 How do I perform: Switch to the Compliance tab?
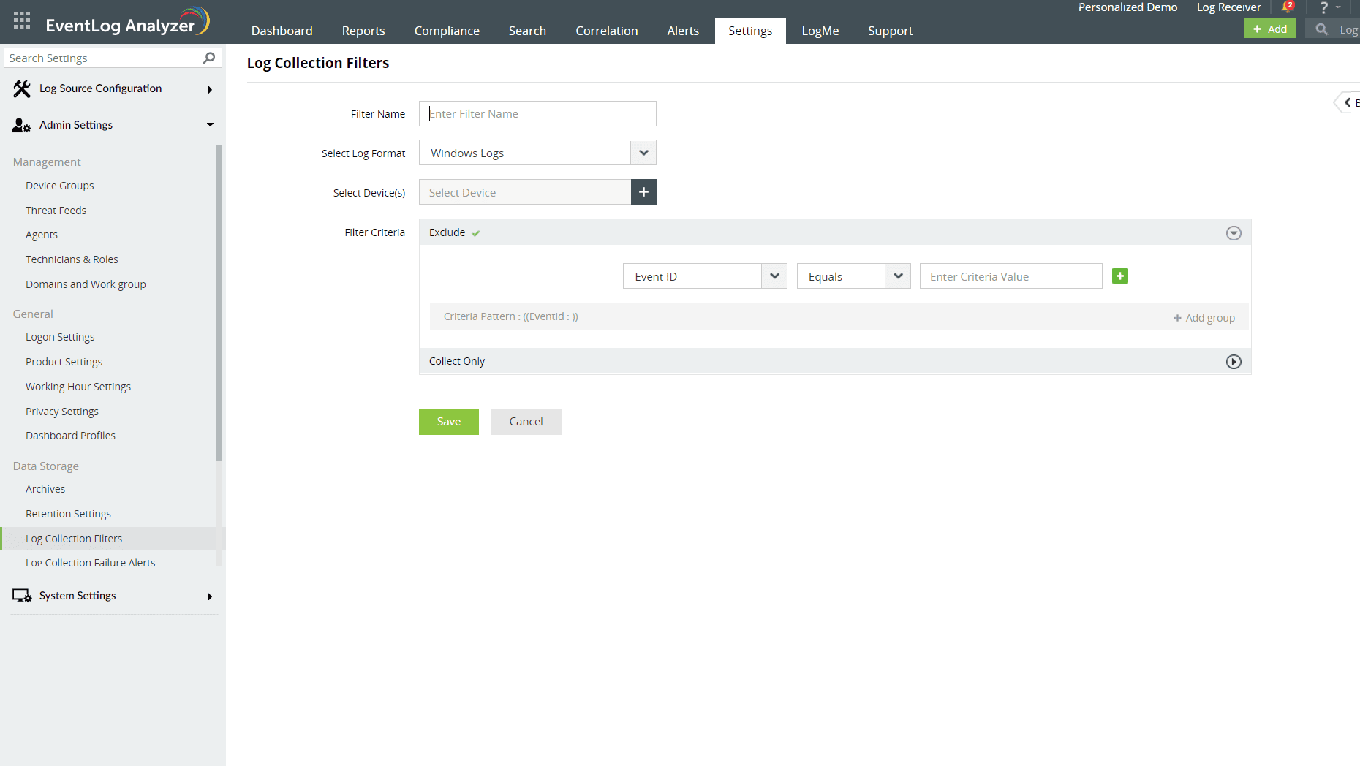447,31
